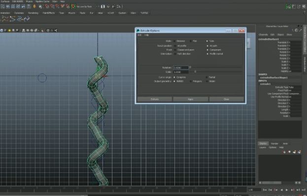Click the Apply button
Screen dimensions: 307x196
click(x=191, y=99)
